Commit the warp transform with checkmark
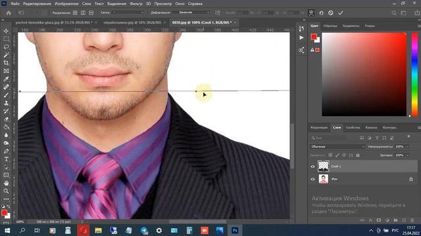421x236 pixels. point(341,13)
